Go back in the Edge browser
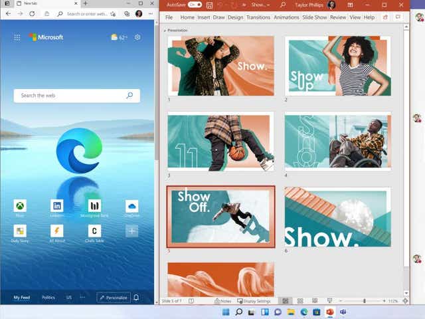This screenshot has width=425, height=319. pos(9,13)
